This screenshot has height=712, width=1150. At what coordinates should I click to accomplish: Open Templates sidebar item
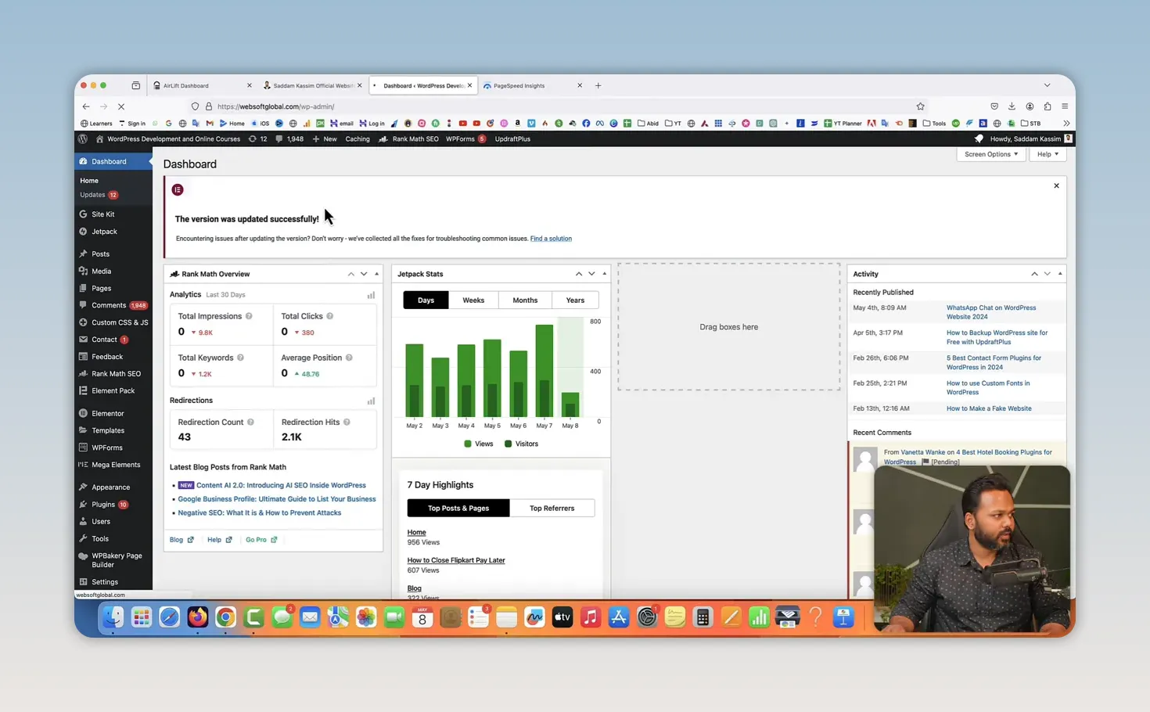pos(107,431)
